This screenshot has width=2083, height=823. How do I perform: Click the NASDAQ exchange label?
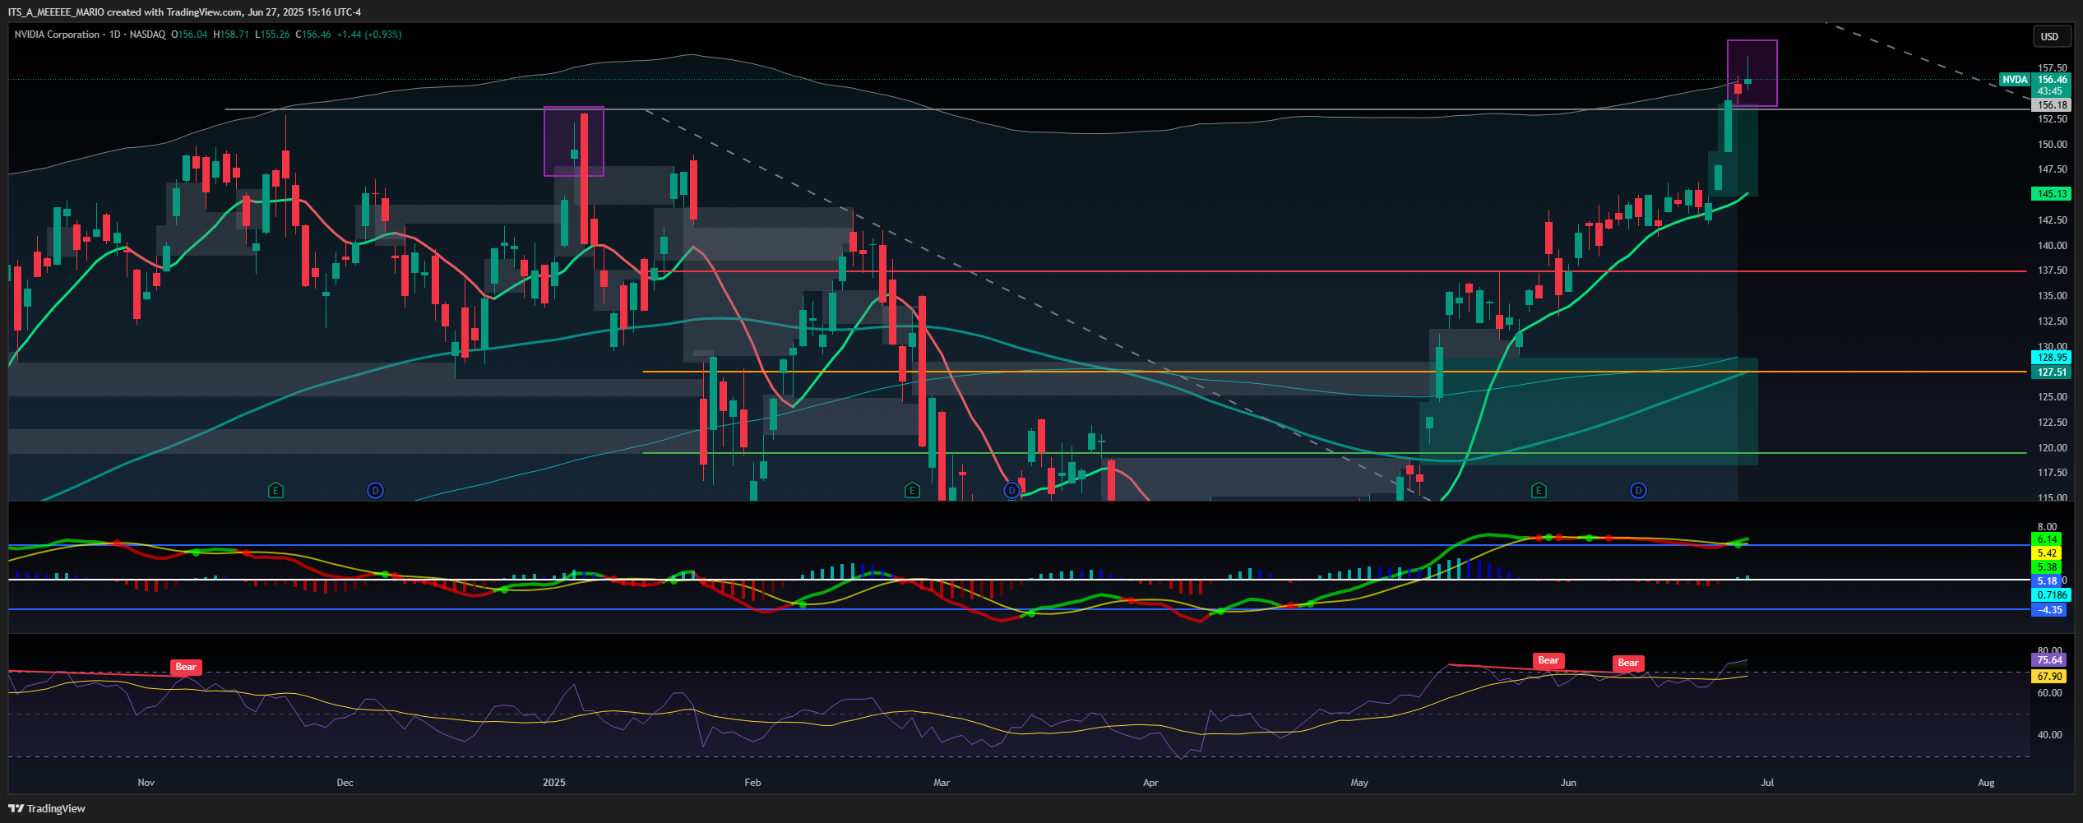point(147,35)
